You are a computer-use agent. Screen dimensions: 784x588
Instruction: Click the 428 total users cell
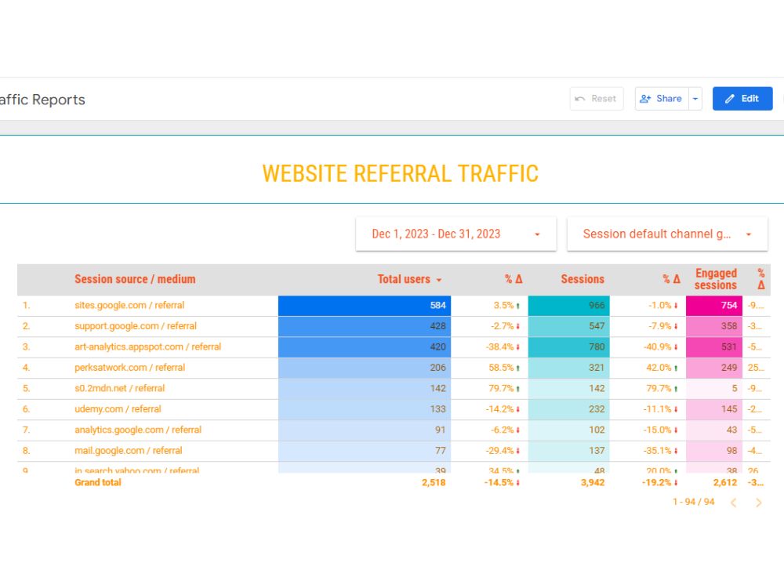click(365, 326)
